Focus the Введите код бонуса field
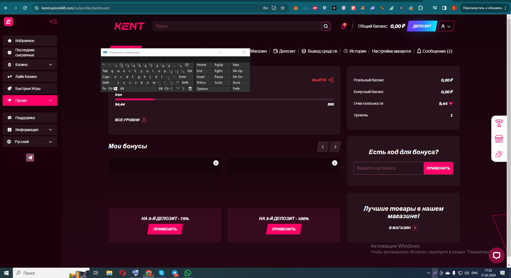The image size is (511, 278). tap(389, 168)
